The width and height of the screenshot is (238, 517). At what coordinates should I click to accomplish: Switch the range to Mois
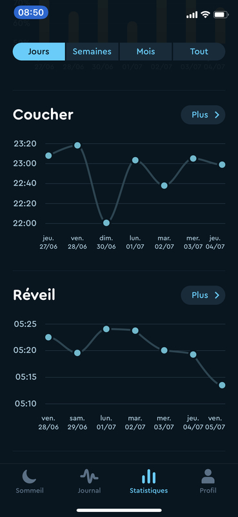pyautogui.click(x=146, y=52)
